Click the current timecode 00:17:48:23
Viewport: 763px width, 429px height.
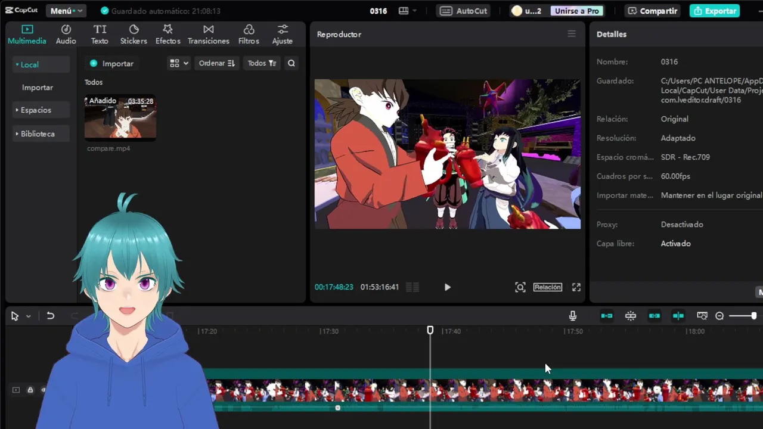tap(334, 287)
